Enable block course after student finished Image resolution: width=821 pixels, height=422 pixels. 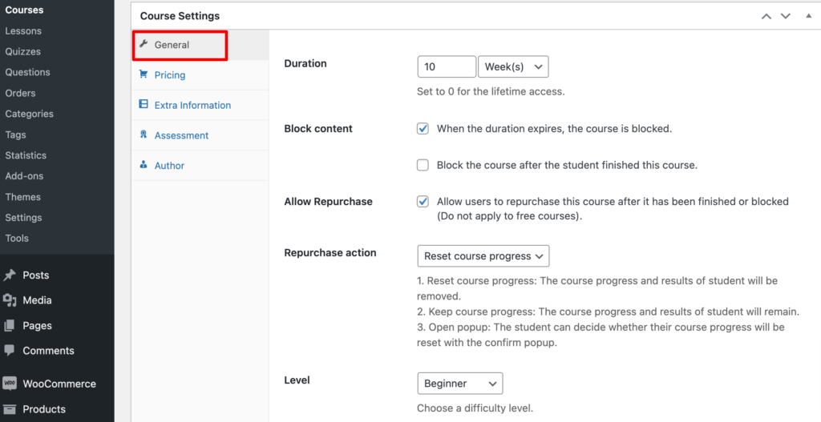[423, 165]
